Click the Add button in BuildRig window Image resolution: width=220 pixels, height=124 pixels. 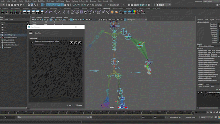tap(69, 105)
